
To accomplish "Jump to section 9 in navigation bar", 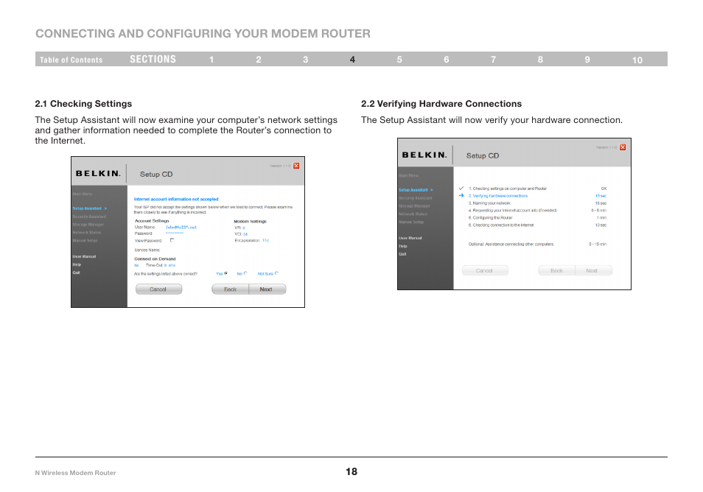I will 587,60.
